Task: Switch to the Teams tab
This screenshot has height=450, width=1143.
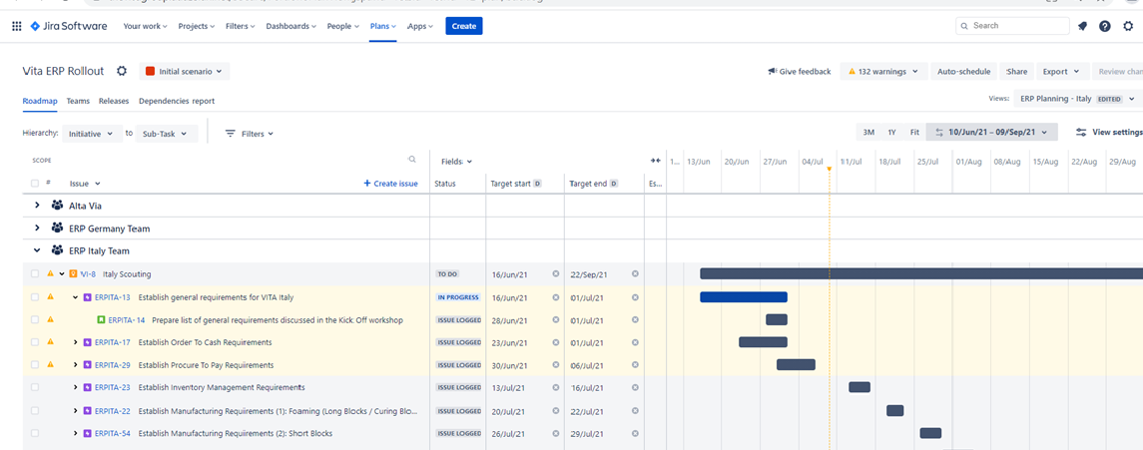Action: click(78, 101)
